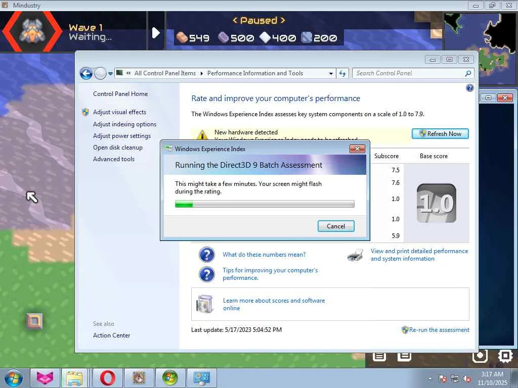Click the address bar refresh icon
Image resolution: width=518 pixels, height=388 pixels.
tap(342, 73)
